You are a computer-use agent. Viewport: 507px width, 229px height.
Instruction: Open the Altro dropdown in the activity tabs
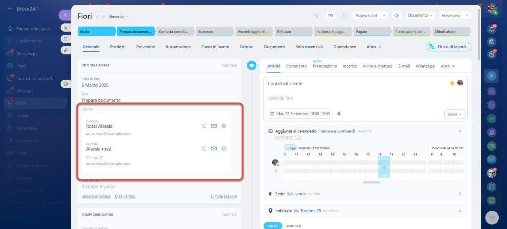(x=448, y=66)
